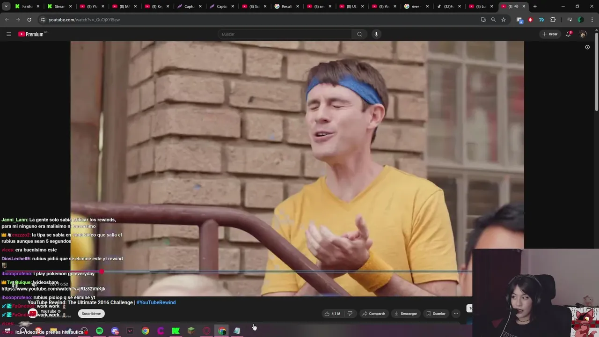The image size is (599, 337).
Task: Open Minecraft from the taskbar
Action: 191,331
